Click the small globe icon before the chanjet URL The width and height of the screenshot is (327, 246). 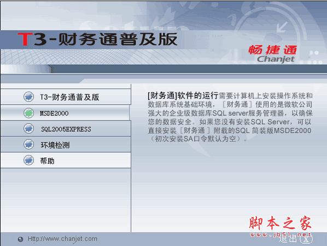point(20,239)
